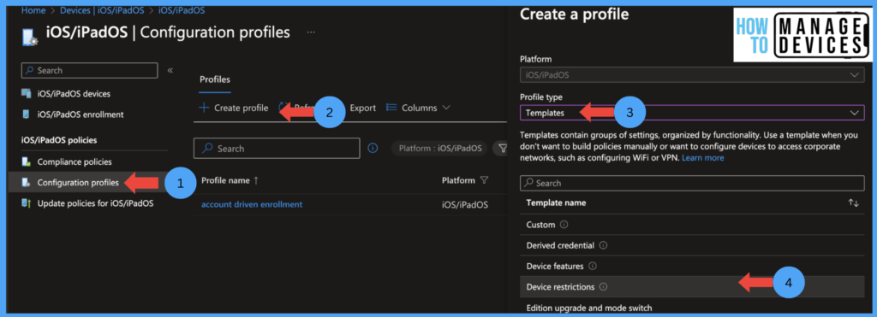Open the add-filter funnel icon next to Platform pill

coord(502,149)
